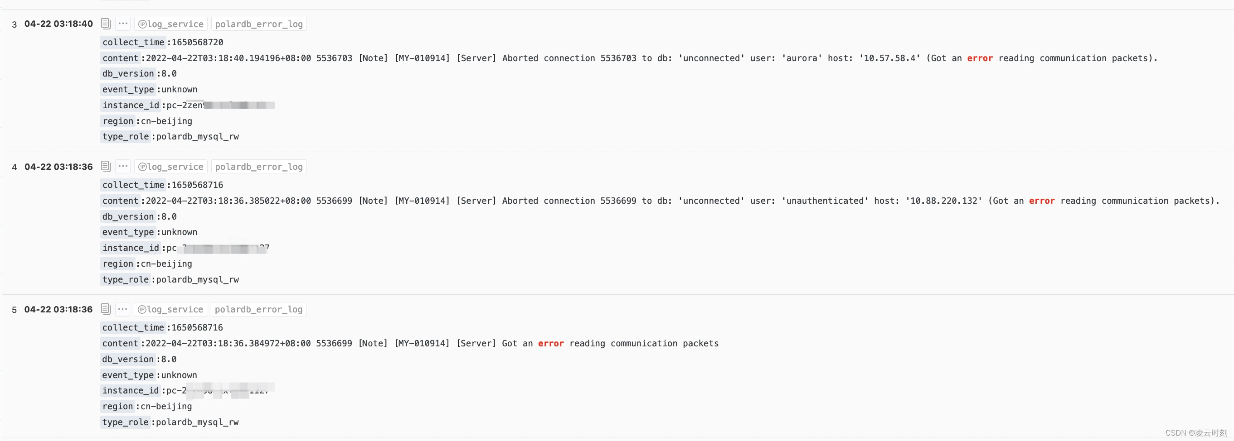The image size is (1234, 441).
Task: Open more options for log entry 4
Action: [x=123, y=166]
